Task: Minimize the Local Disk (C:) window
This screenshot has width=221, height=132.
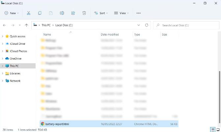Action: pos(194,3)
